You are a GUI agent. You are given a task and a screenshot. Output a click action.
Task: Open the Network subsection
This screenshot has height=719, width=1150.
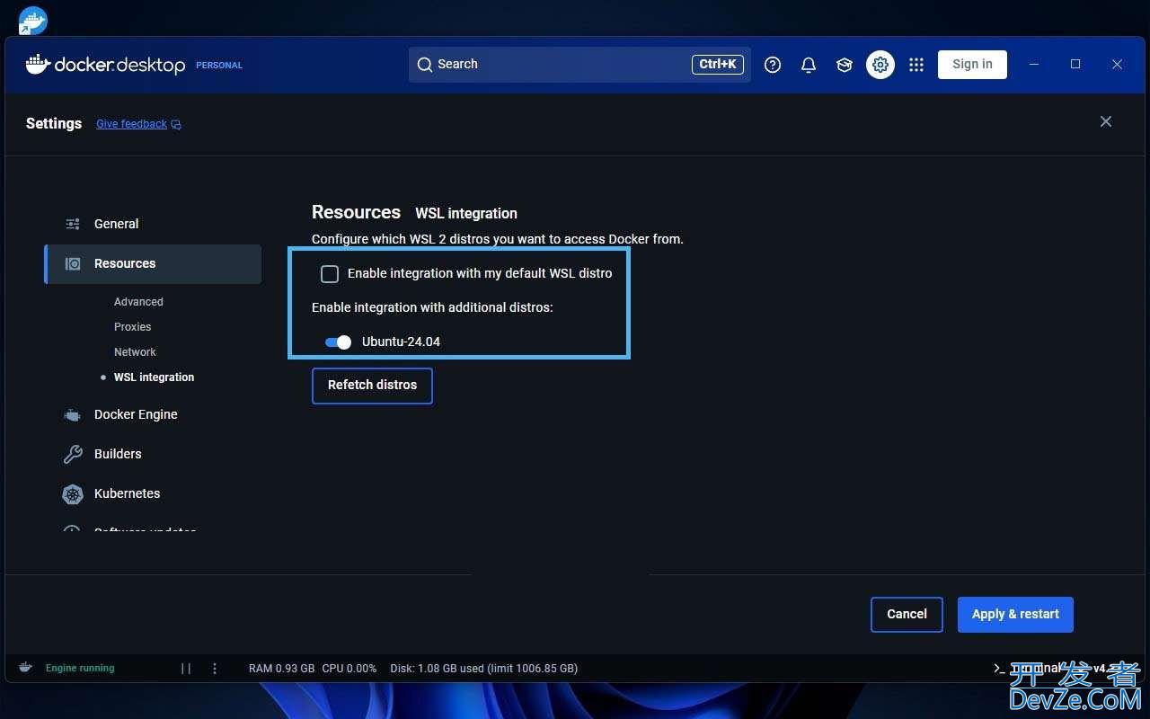click(135, 352)
